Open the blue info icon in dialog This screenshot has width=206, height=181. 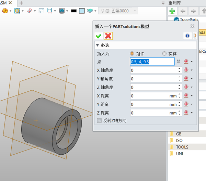tap(187, 36)
